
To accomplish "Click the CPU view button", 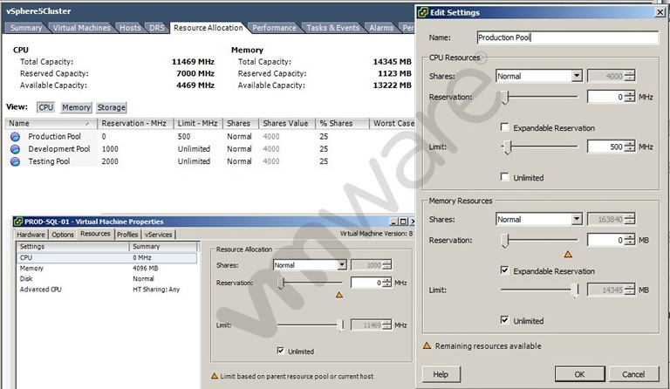I will pos(45,107).
